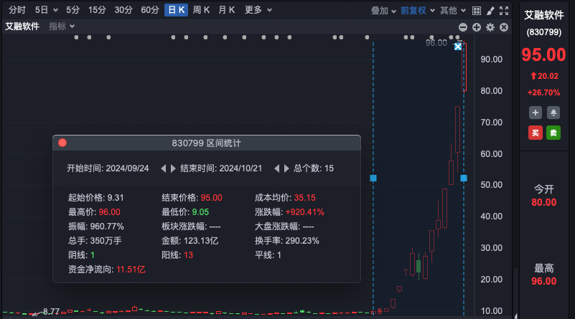Add stock to watchlist with plus icon
This screenshot has width=575, height=319.
[x=536, y=113]
